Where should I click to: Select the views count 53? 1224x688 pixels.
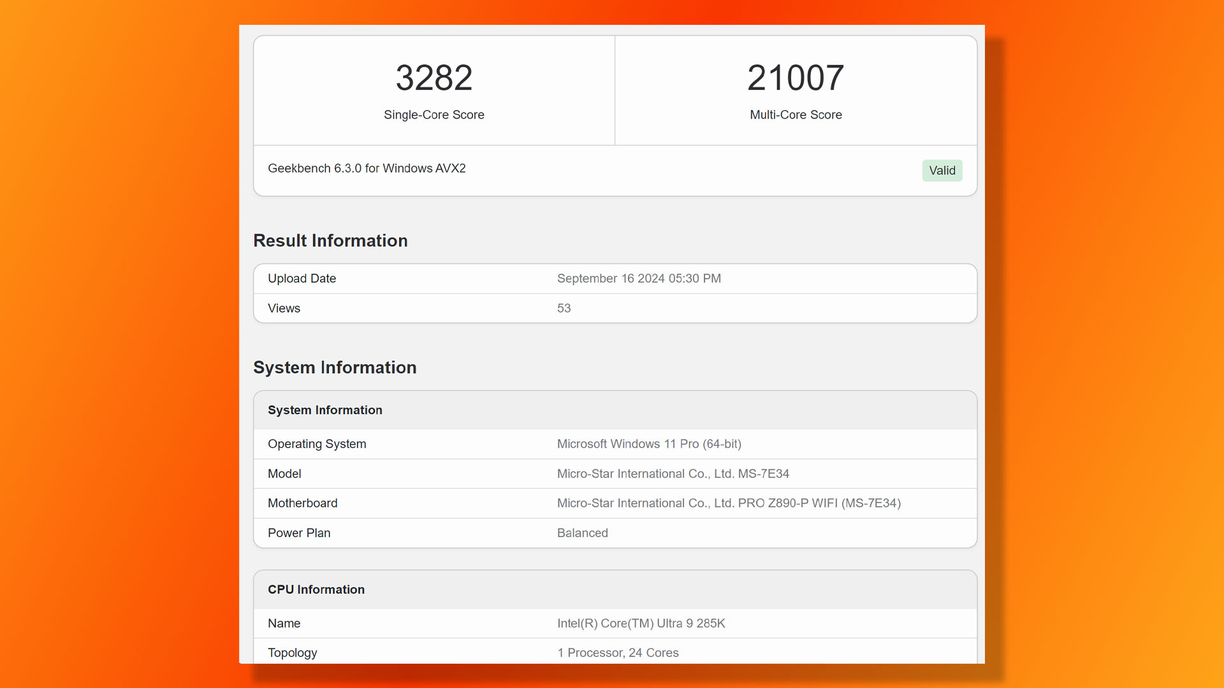click(564, 308)
